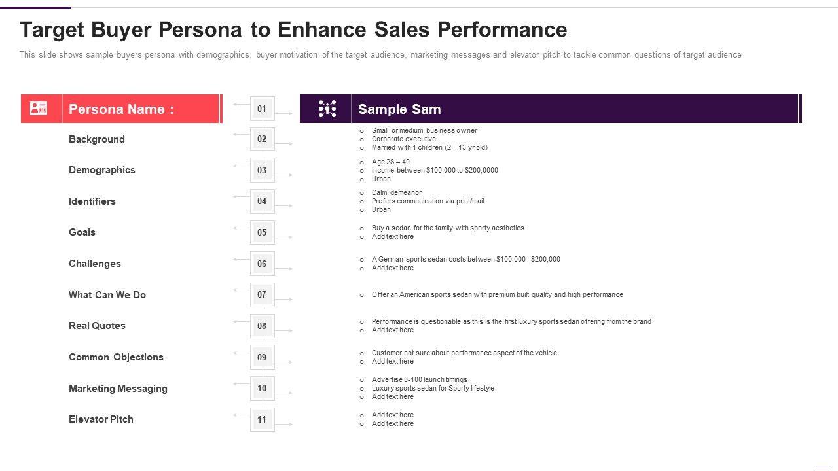
Task: Click the Persona Name header
Action: (121, 109)
